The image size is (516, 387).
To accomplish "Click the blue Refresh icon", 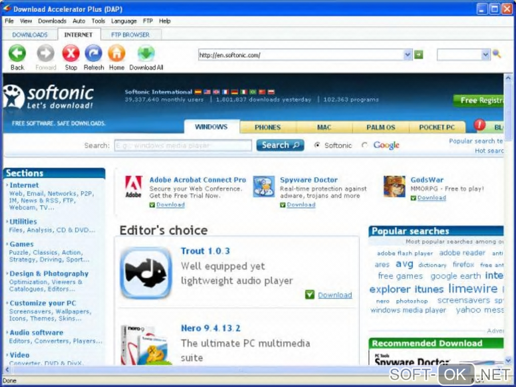I will click(94, 53).
